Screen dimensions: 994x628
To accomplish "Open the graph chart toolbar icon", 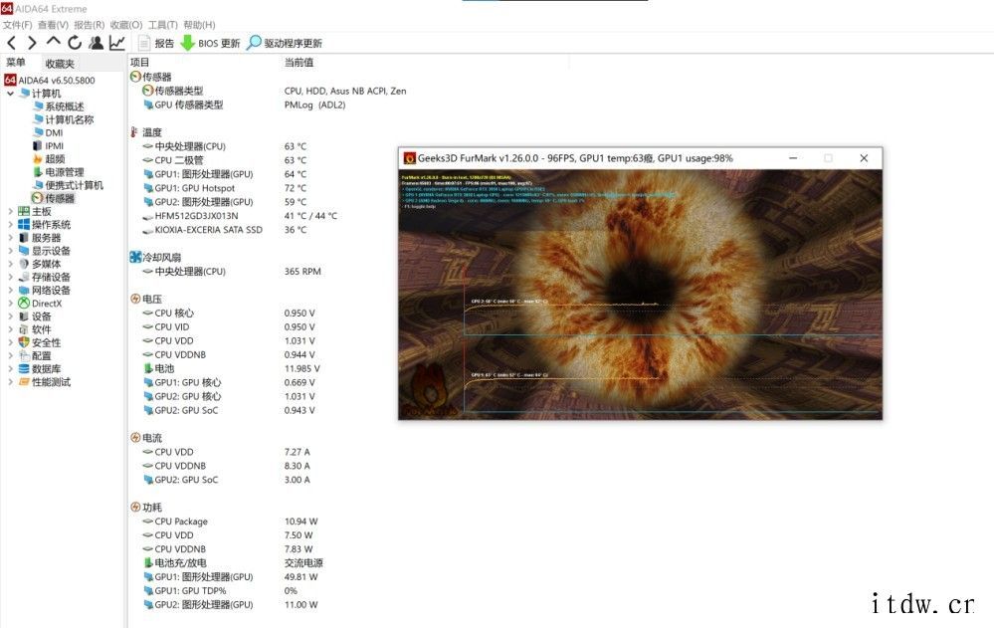I will (116, 43).
